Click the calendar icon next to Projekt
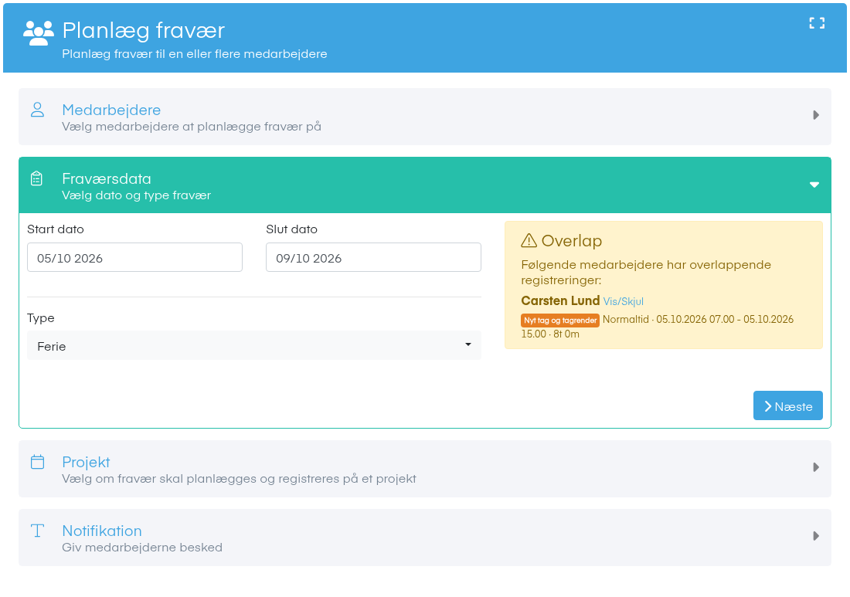Screen dimensions: 850x597 coord(37,462)
